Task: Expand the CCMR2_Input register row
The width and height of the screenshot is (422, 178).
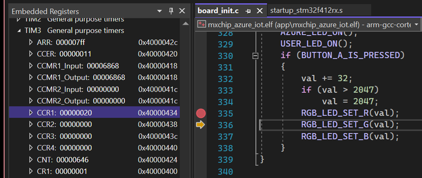Action: (x=31, y=89)
